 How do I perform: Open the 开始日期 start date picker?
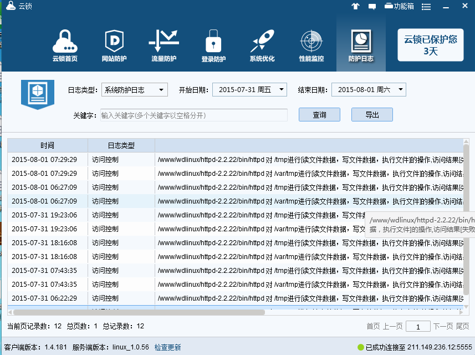pos(251,90)
